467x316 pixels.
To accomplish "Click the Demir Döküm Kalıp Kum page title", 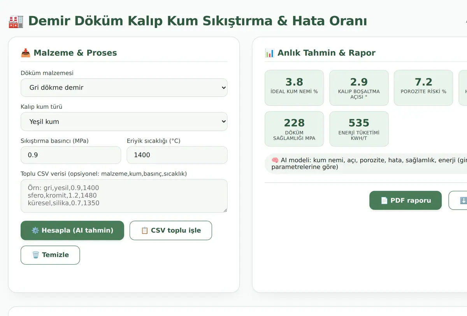I will coord(197,21).
